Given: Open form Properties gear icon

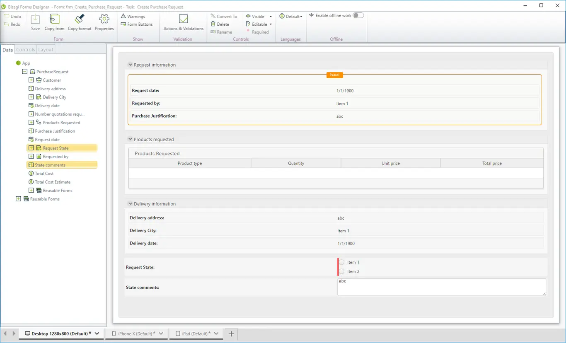Looking at the screenshot, I should [104, 19].
